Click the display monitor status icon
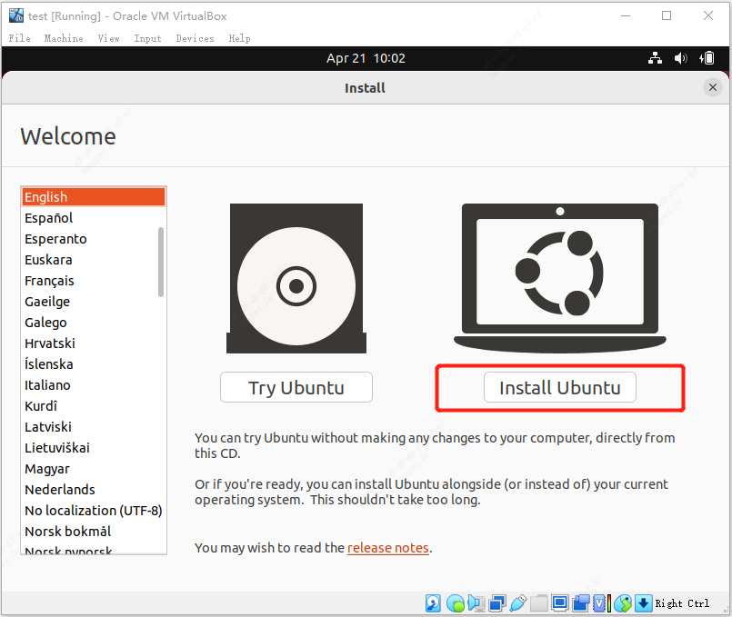 click(559, 603)
